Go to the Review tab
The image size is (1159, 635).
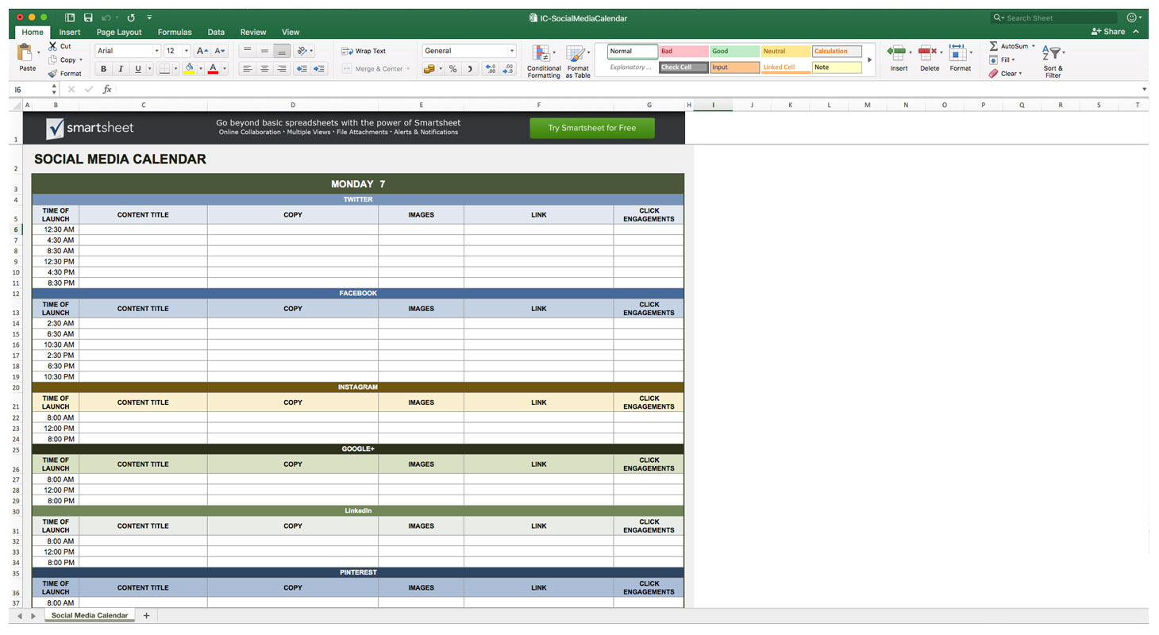click(253, 32)
